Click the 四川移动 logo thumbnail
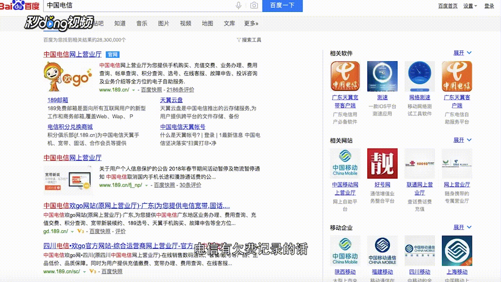Image resolution: width=501 pixels, height=282 pixels. tap(420, 251)
